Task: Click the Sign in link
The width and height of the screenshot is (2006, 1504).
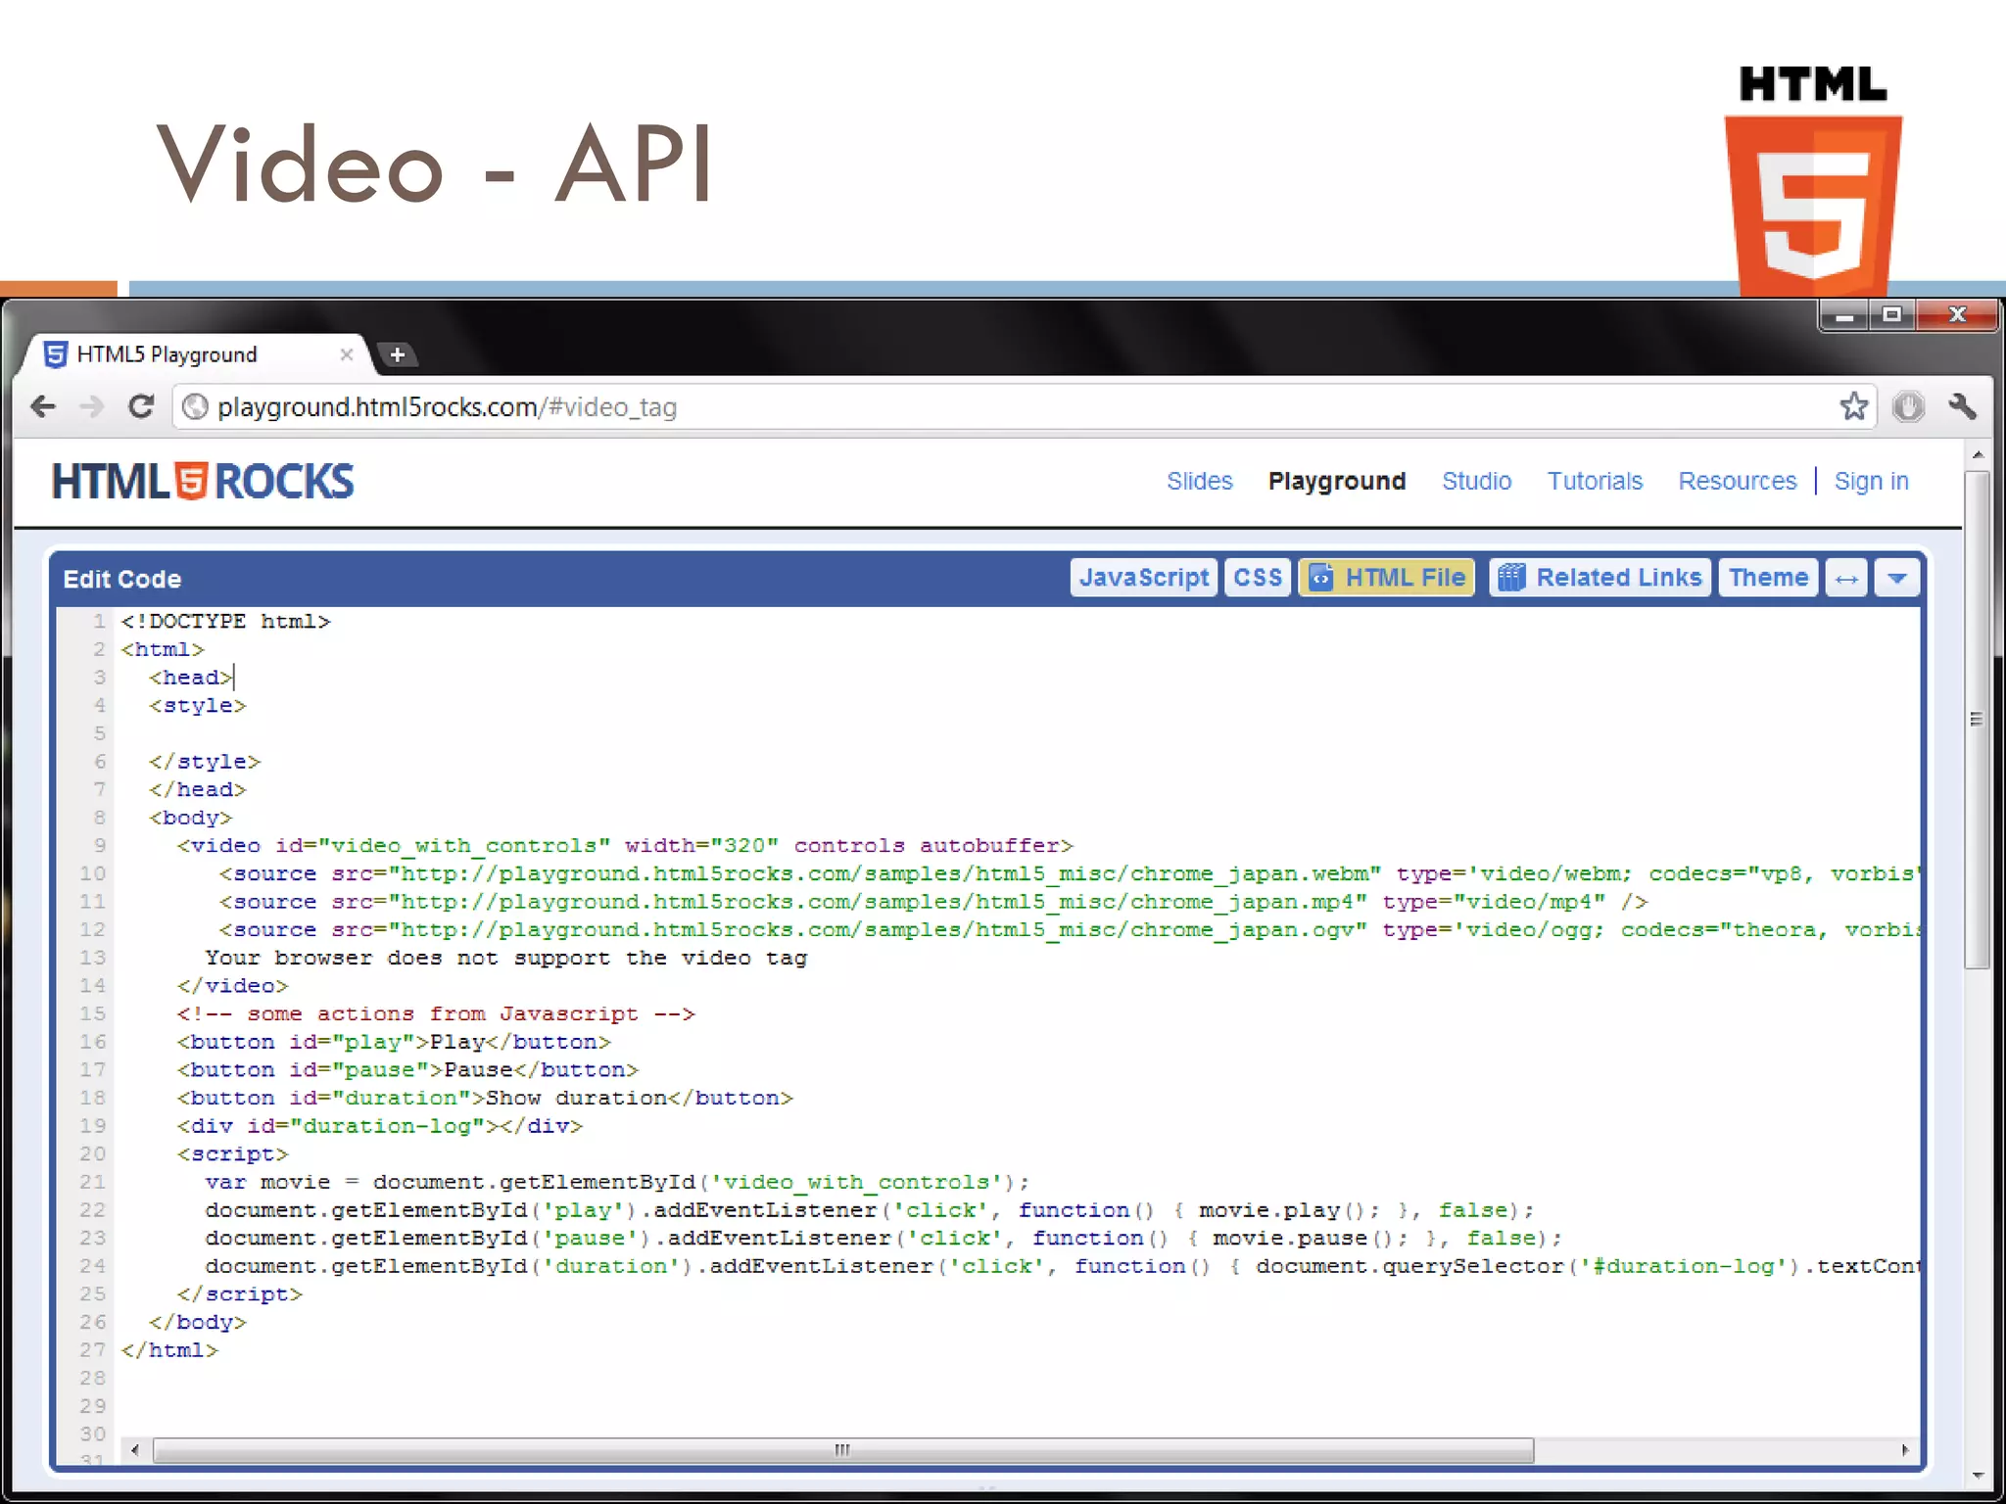Action: tap(1871, 482)
